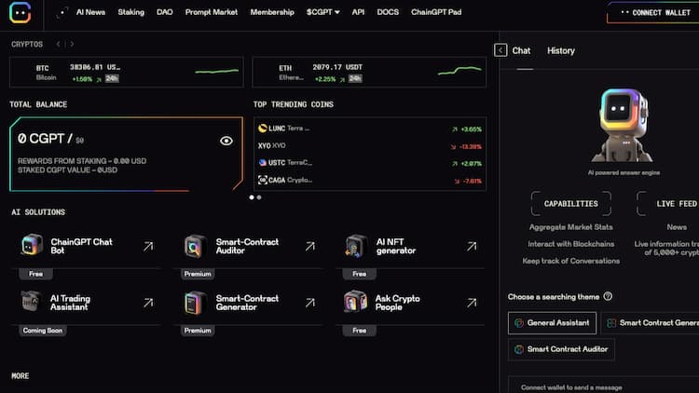This screenshot has width=699, height=393.
Task: Click Ask Crypto People arrow icon
Action: point(472,303)
